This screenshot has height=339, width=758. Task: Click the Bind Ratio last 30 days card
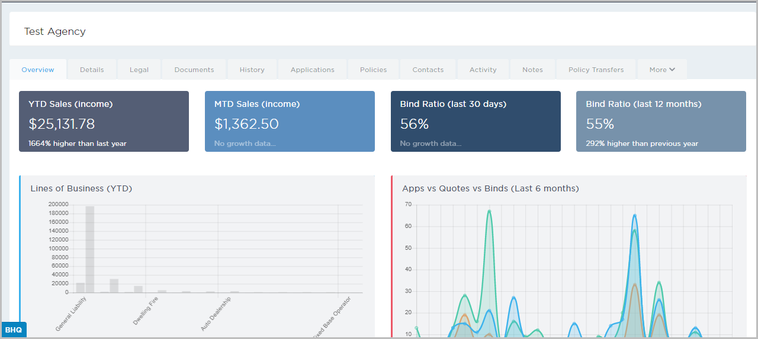(476, 122)
